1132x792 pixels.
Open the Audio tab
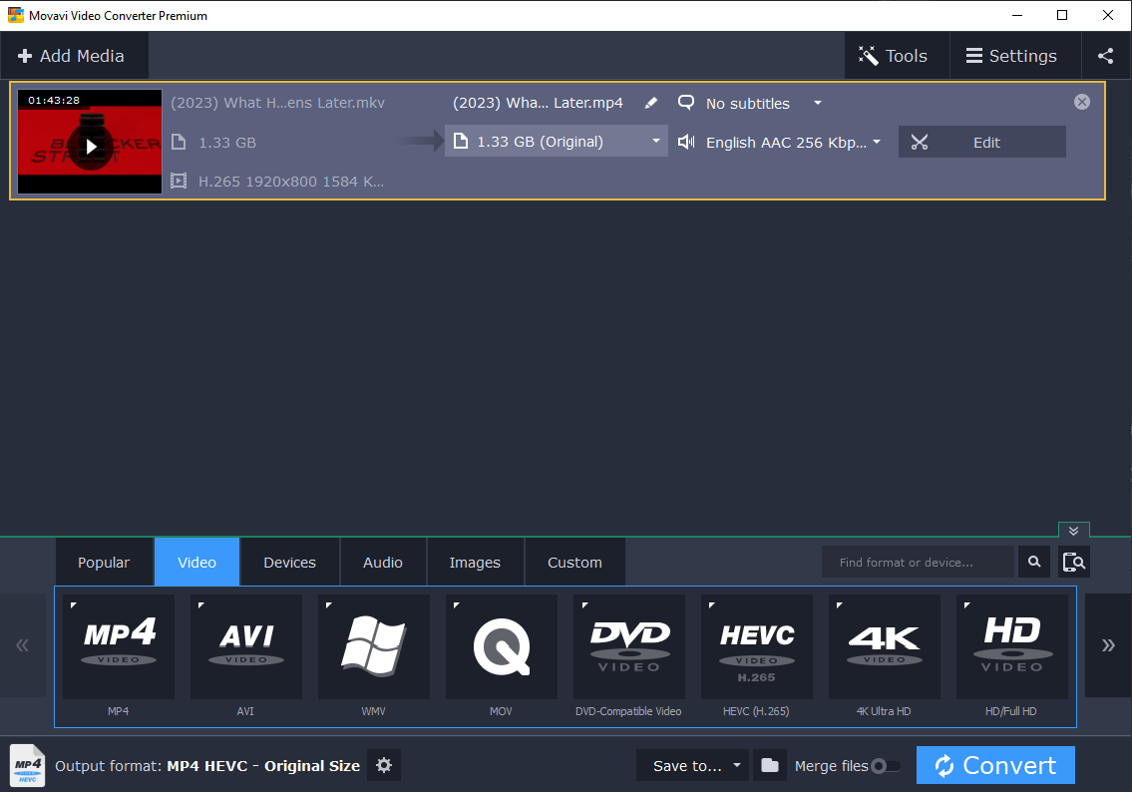(x=383, y=562)
